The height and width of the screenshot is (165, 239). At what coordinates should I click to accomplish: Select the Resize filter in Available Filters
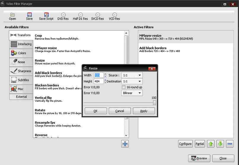tap(79, 62)
